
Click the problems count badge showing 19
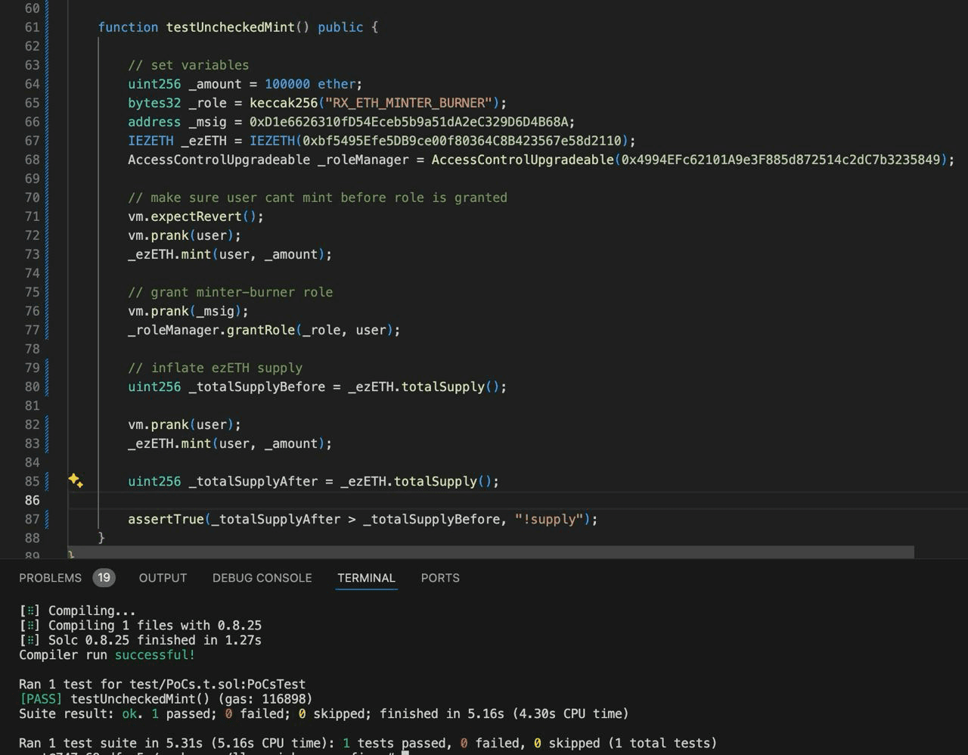[x=104, y=578]
